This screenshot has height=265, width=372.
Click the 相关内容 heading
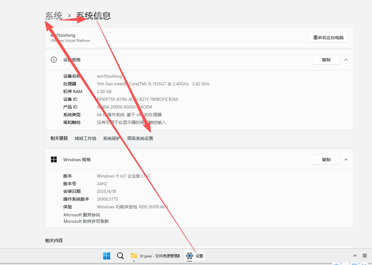tap(54, 240)
